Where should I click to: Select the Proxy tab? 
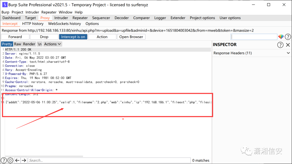pyautogui.click(x=45, y=18)
